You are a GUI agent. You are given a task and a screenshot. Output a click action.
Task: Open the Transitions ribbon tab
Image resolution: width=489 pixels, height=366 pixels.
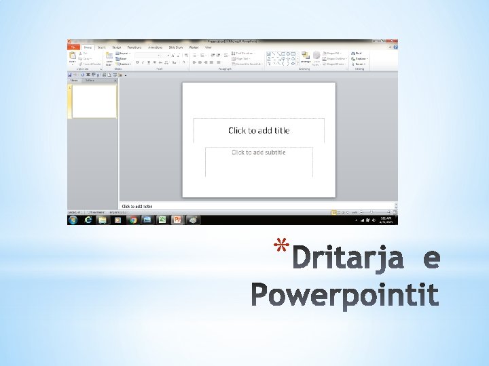134,47
